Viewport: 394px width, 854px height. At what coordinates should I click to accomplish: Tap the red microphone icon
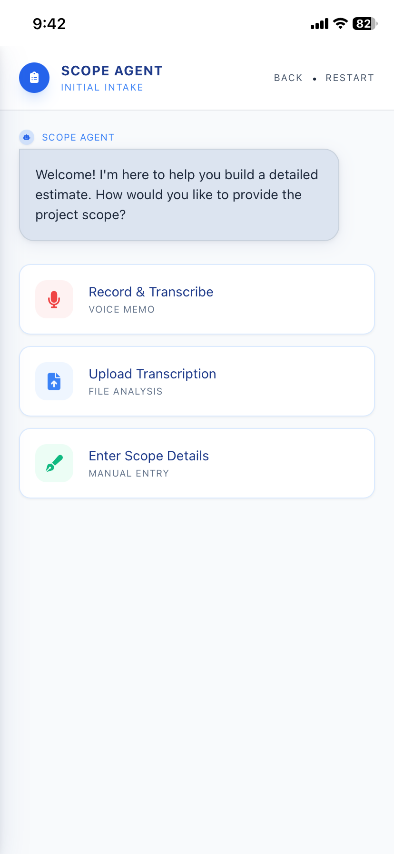[x=54, y=299]
